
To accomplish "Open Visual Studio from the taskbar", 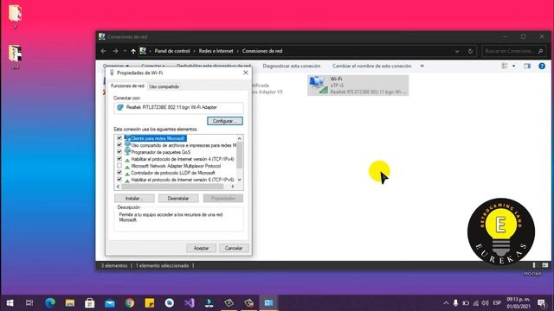I will click(190, 303).
